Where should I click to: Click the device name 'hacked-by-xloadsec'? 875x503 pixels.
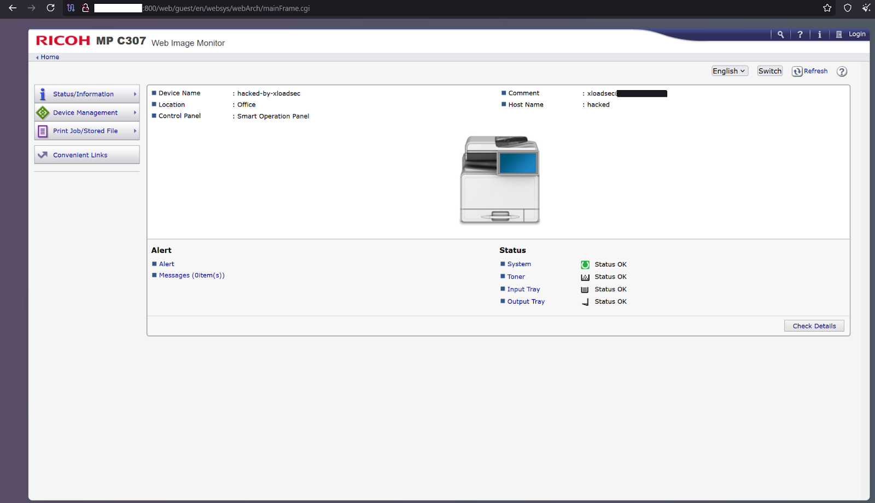click(269, 93)
